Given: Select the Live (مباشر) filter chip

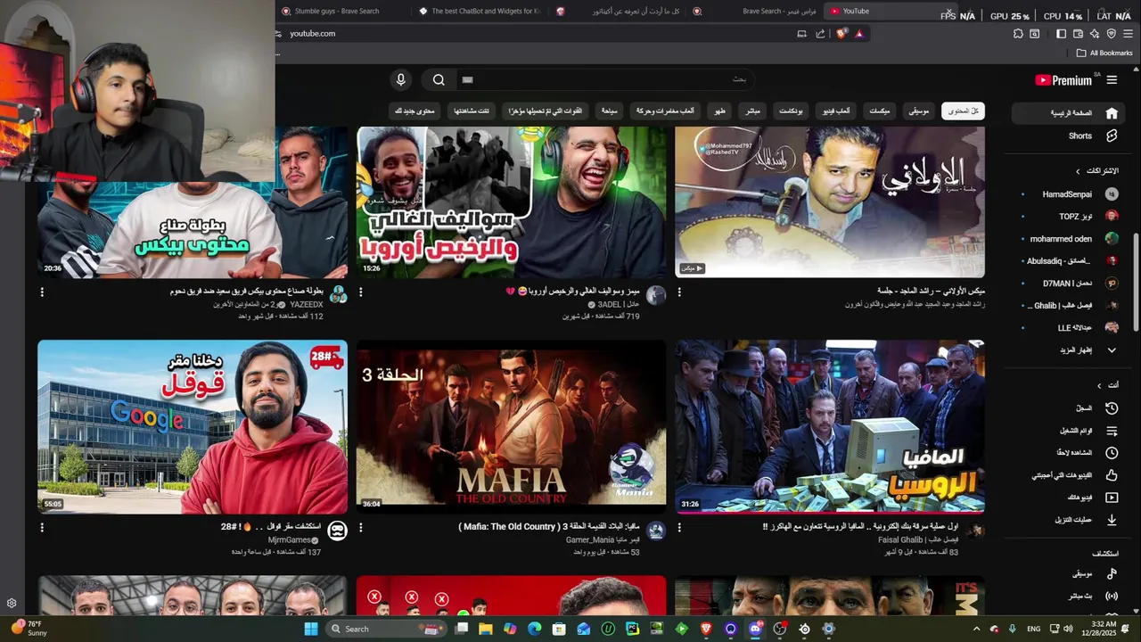Looking at the screenshot, I should (x=753, y=111).
